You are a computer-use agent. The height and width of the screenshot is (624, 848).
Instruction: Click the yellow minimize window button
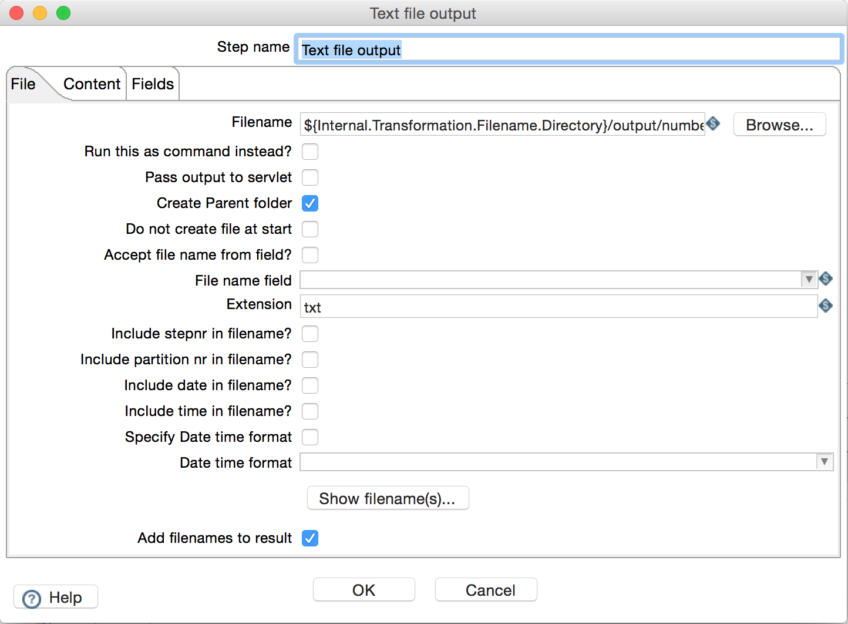pyautogui.click(x=40, y=13)
